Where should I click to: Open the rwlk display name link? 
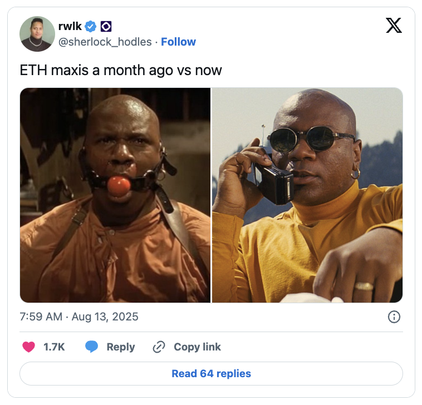click(x=70, y=26)
